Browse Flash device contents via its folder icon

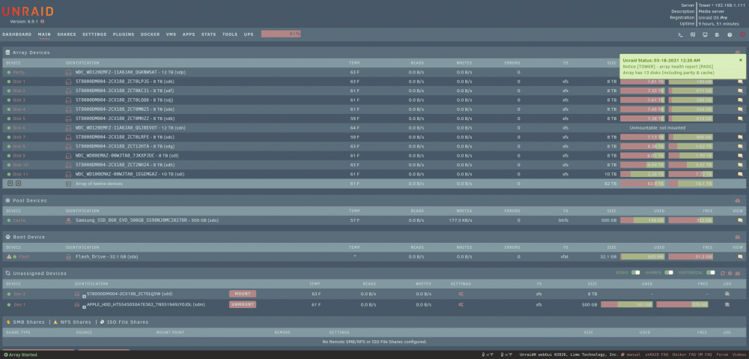pyautogui.click(x=740, y=257)
